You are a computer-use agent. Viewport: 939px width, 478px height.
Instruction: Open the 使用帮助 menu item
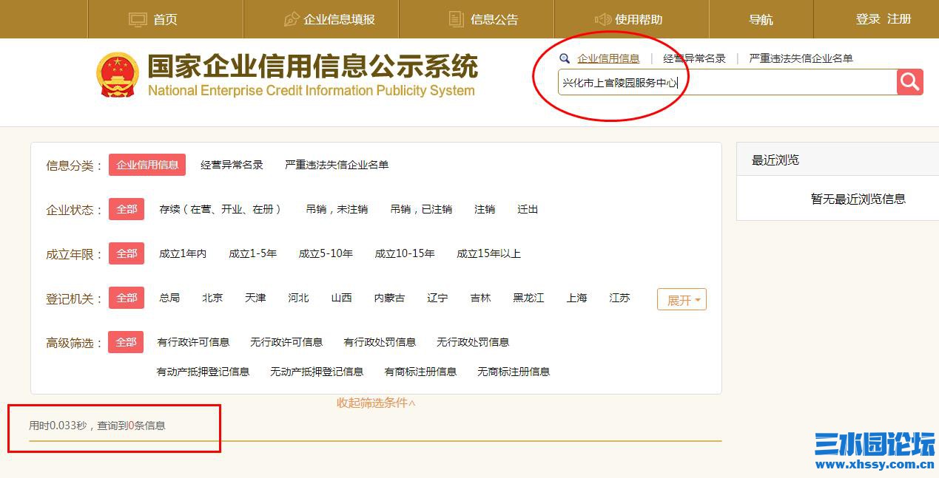pos(639,19)
